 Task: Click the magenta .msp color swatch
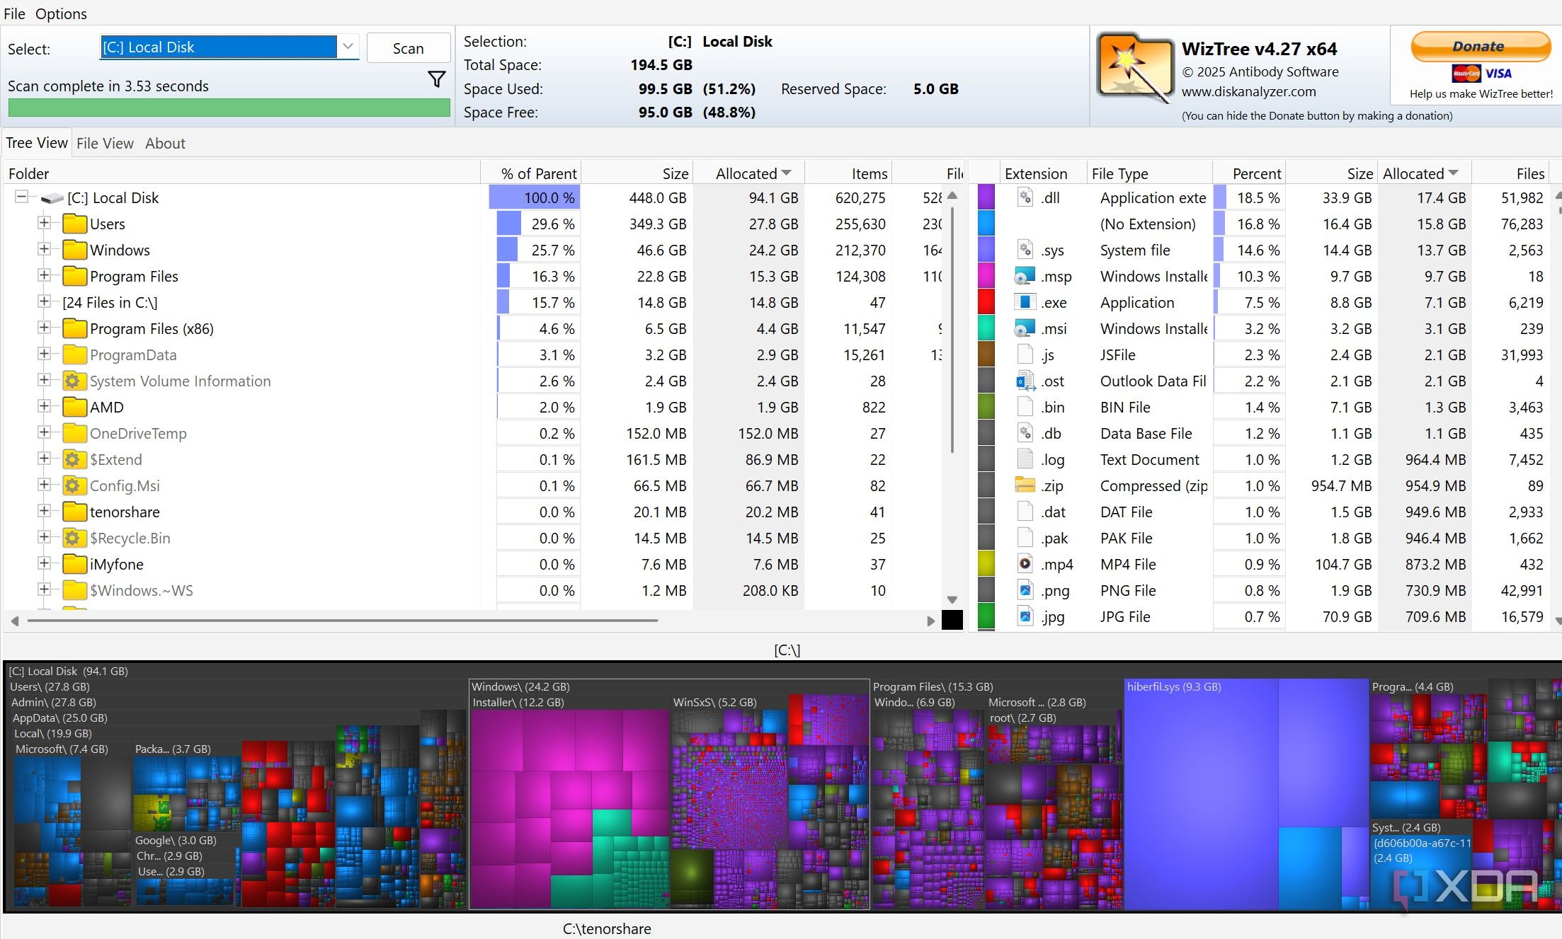(x=986, y=277)
